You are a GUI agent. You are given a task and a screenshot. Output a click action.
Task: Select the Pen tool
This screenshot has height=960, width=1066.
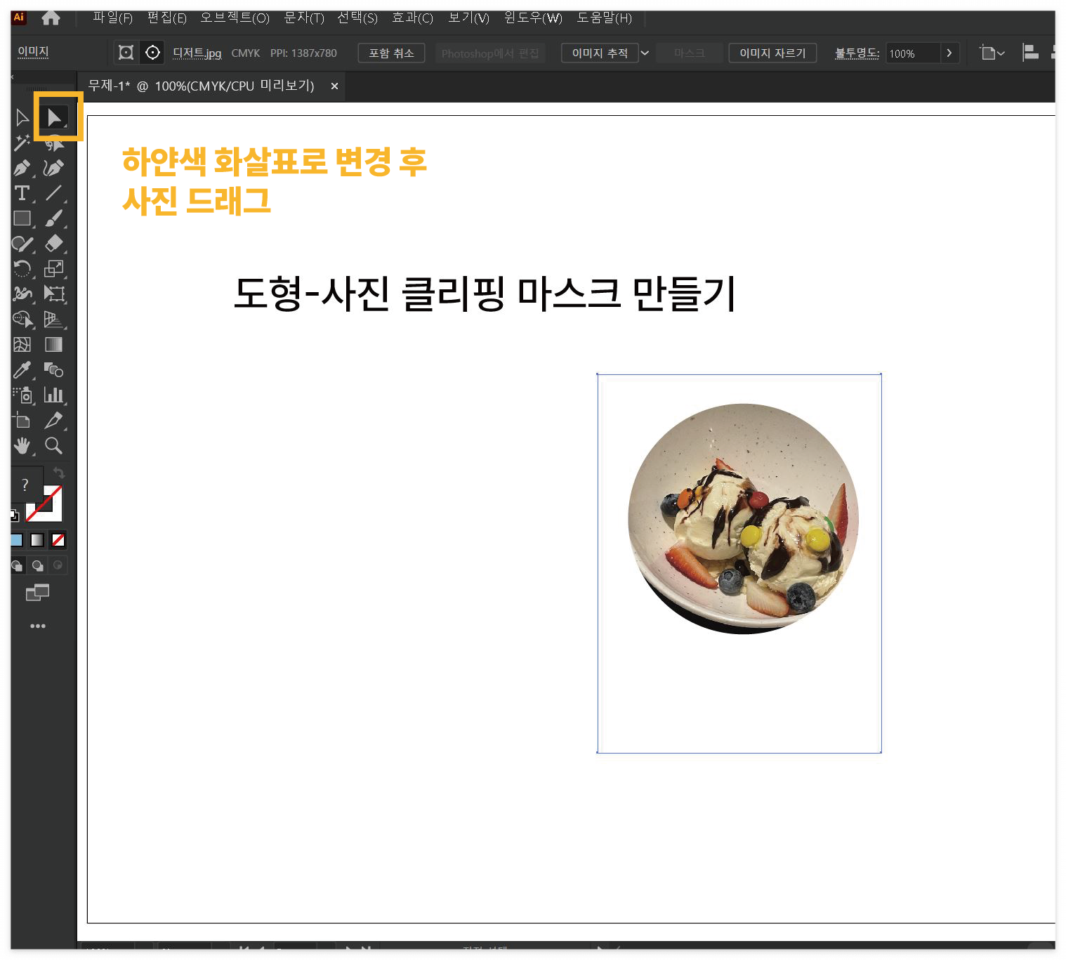tap(22, 168)
